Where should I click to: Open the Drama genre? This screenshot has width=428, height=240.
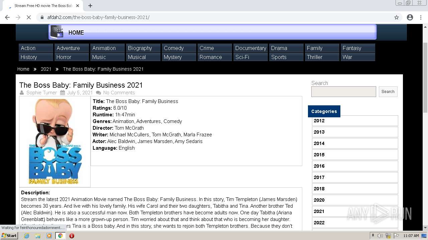pyautogui.click(x=286, y=48)
